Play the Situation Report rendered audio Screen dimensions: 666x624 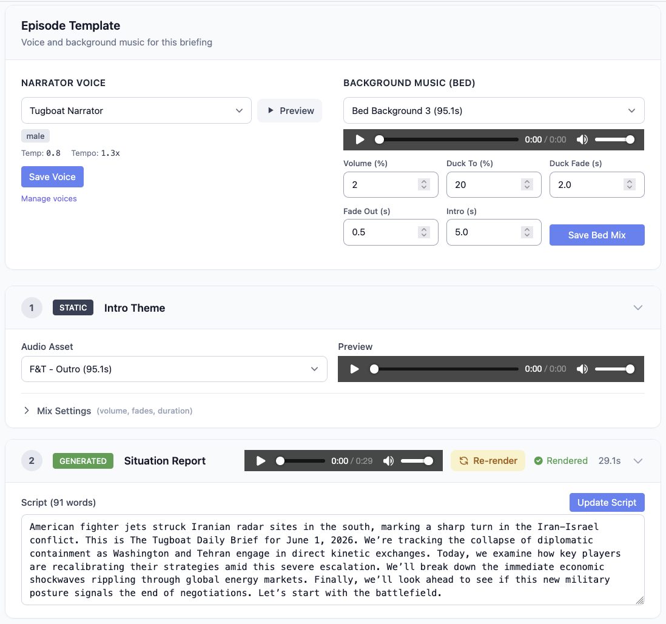point(261,461)
